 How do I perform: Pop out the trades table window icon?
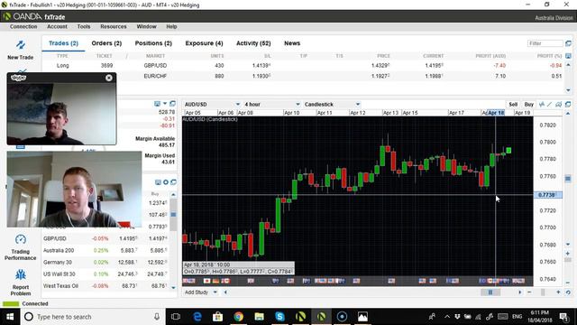[568, 43]
